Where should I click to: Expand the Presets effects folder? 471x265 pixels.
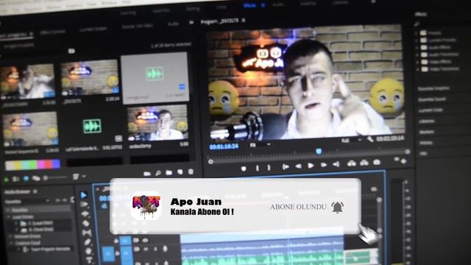(417, 32)
